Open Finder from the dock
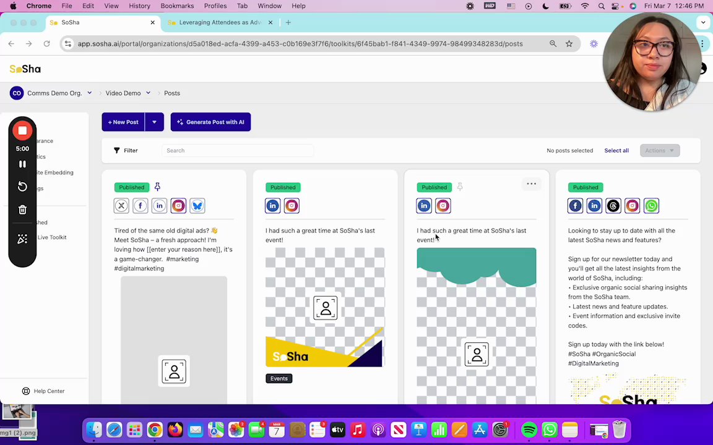Viewport: 713px width, 445px height. [94, 430]
